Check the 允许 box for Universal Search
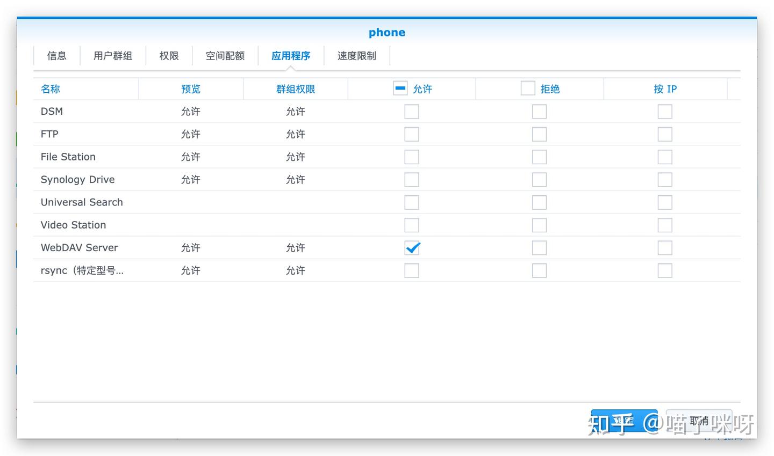 (x=411, y=202)
